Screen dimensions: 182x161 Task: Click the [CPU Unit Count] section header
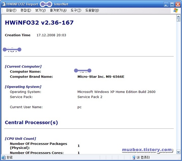pyautogui.click(x=20, y=139)
